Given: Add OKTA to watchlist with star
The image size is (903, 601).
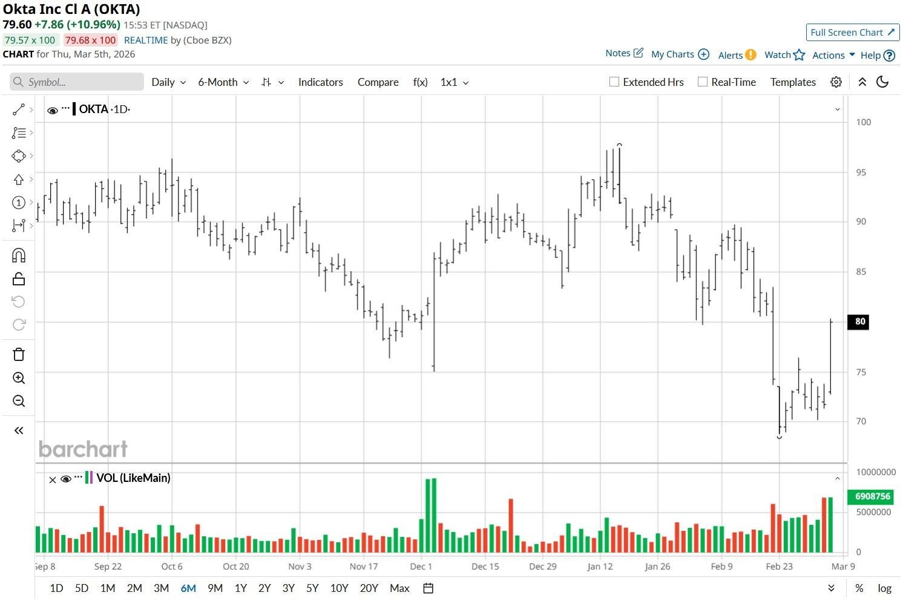Looking at the screenshot, I should [800, 55].
